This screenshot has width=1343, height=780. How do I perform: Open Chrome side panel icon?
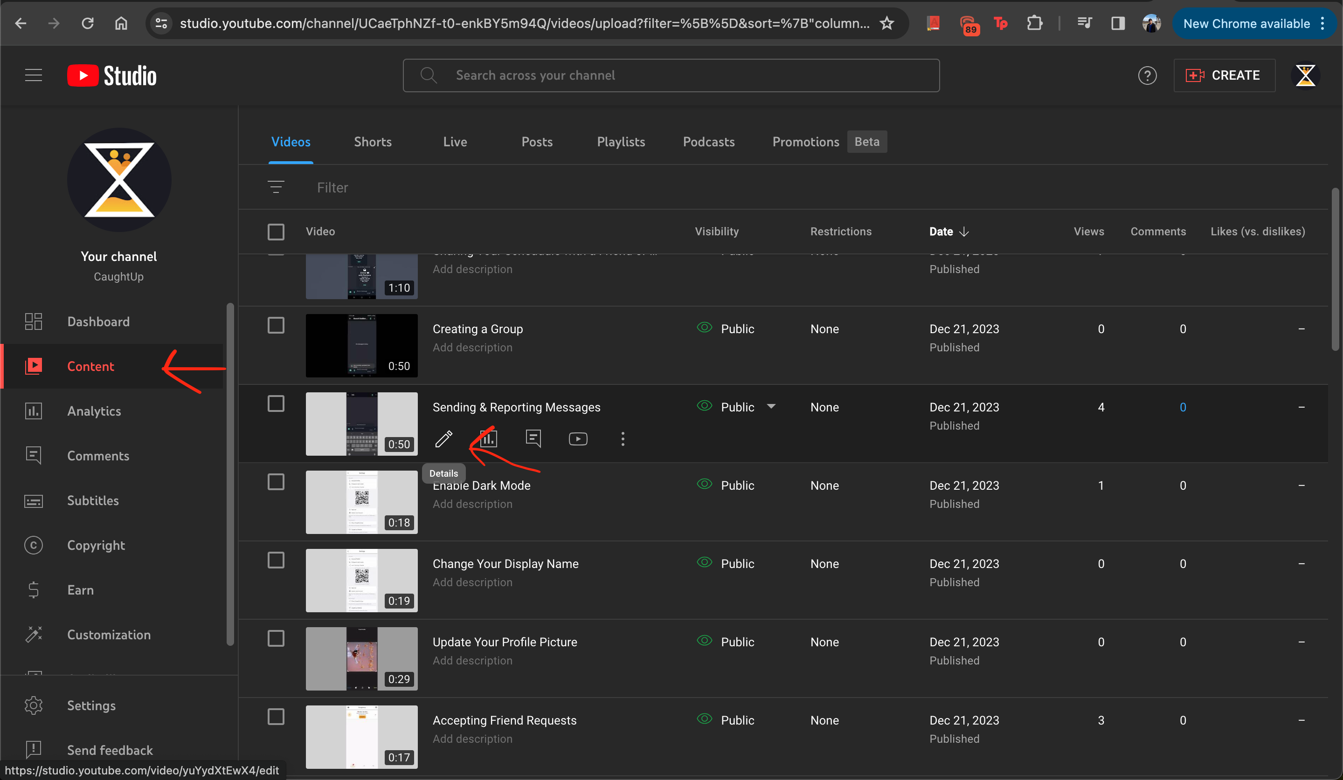pyautogui.click(x=1118, y=23)
